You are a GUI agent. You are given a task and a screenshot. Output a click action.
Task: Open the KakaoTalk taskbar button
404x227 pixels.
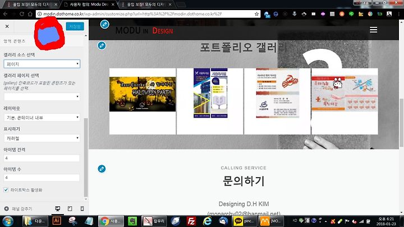coord(244,221)
